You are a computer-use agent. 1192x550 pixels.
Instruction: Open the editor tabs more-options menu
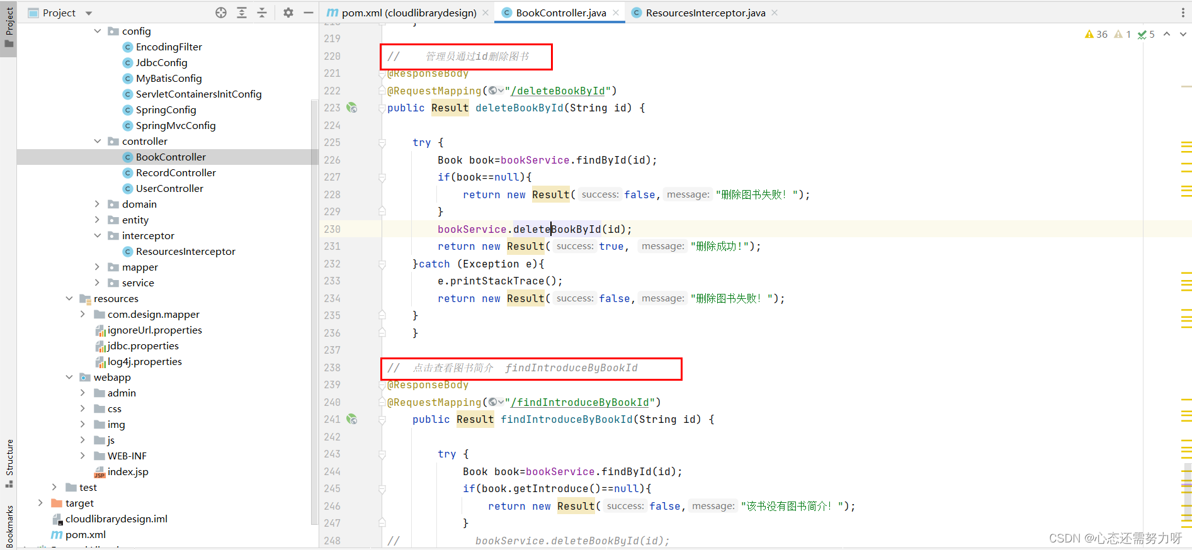(x=1183, y=13)
